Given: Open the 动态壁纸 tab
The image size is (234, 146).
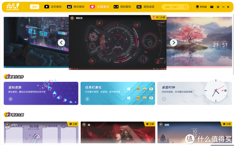Looking at the screenshot, I should pos(53,7).
